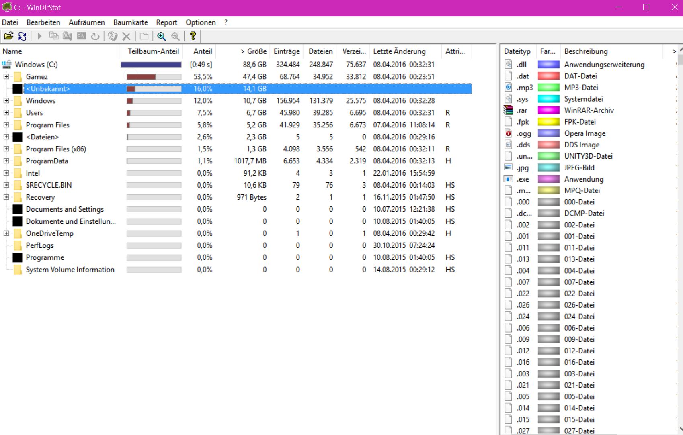Click the Opera icon next to .ogg

pyautogui.click(x=509, y=133)
